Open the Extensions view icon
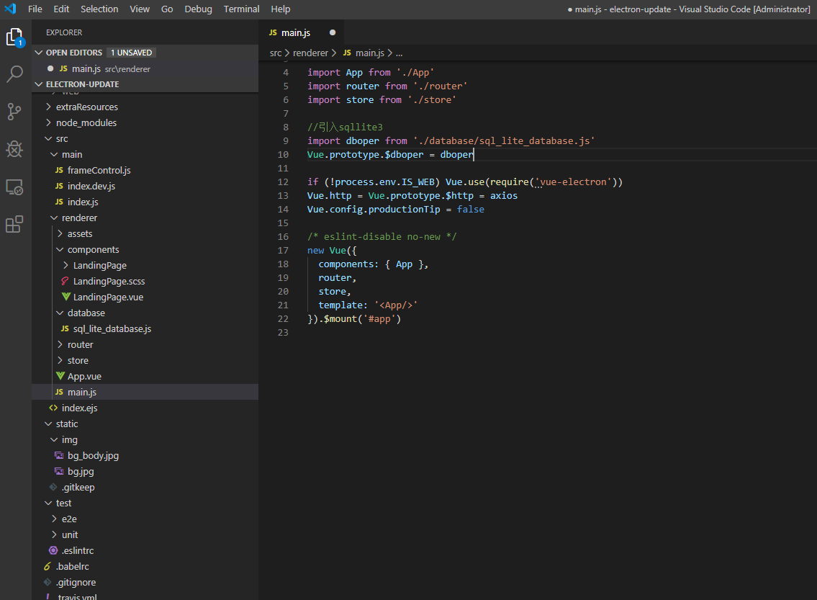The width and height of the screenshot is (817, 600). pyautogui.click(x=14, y=224)
